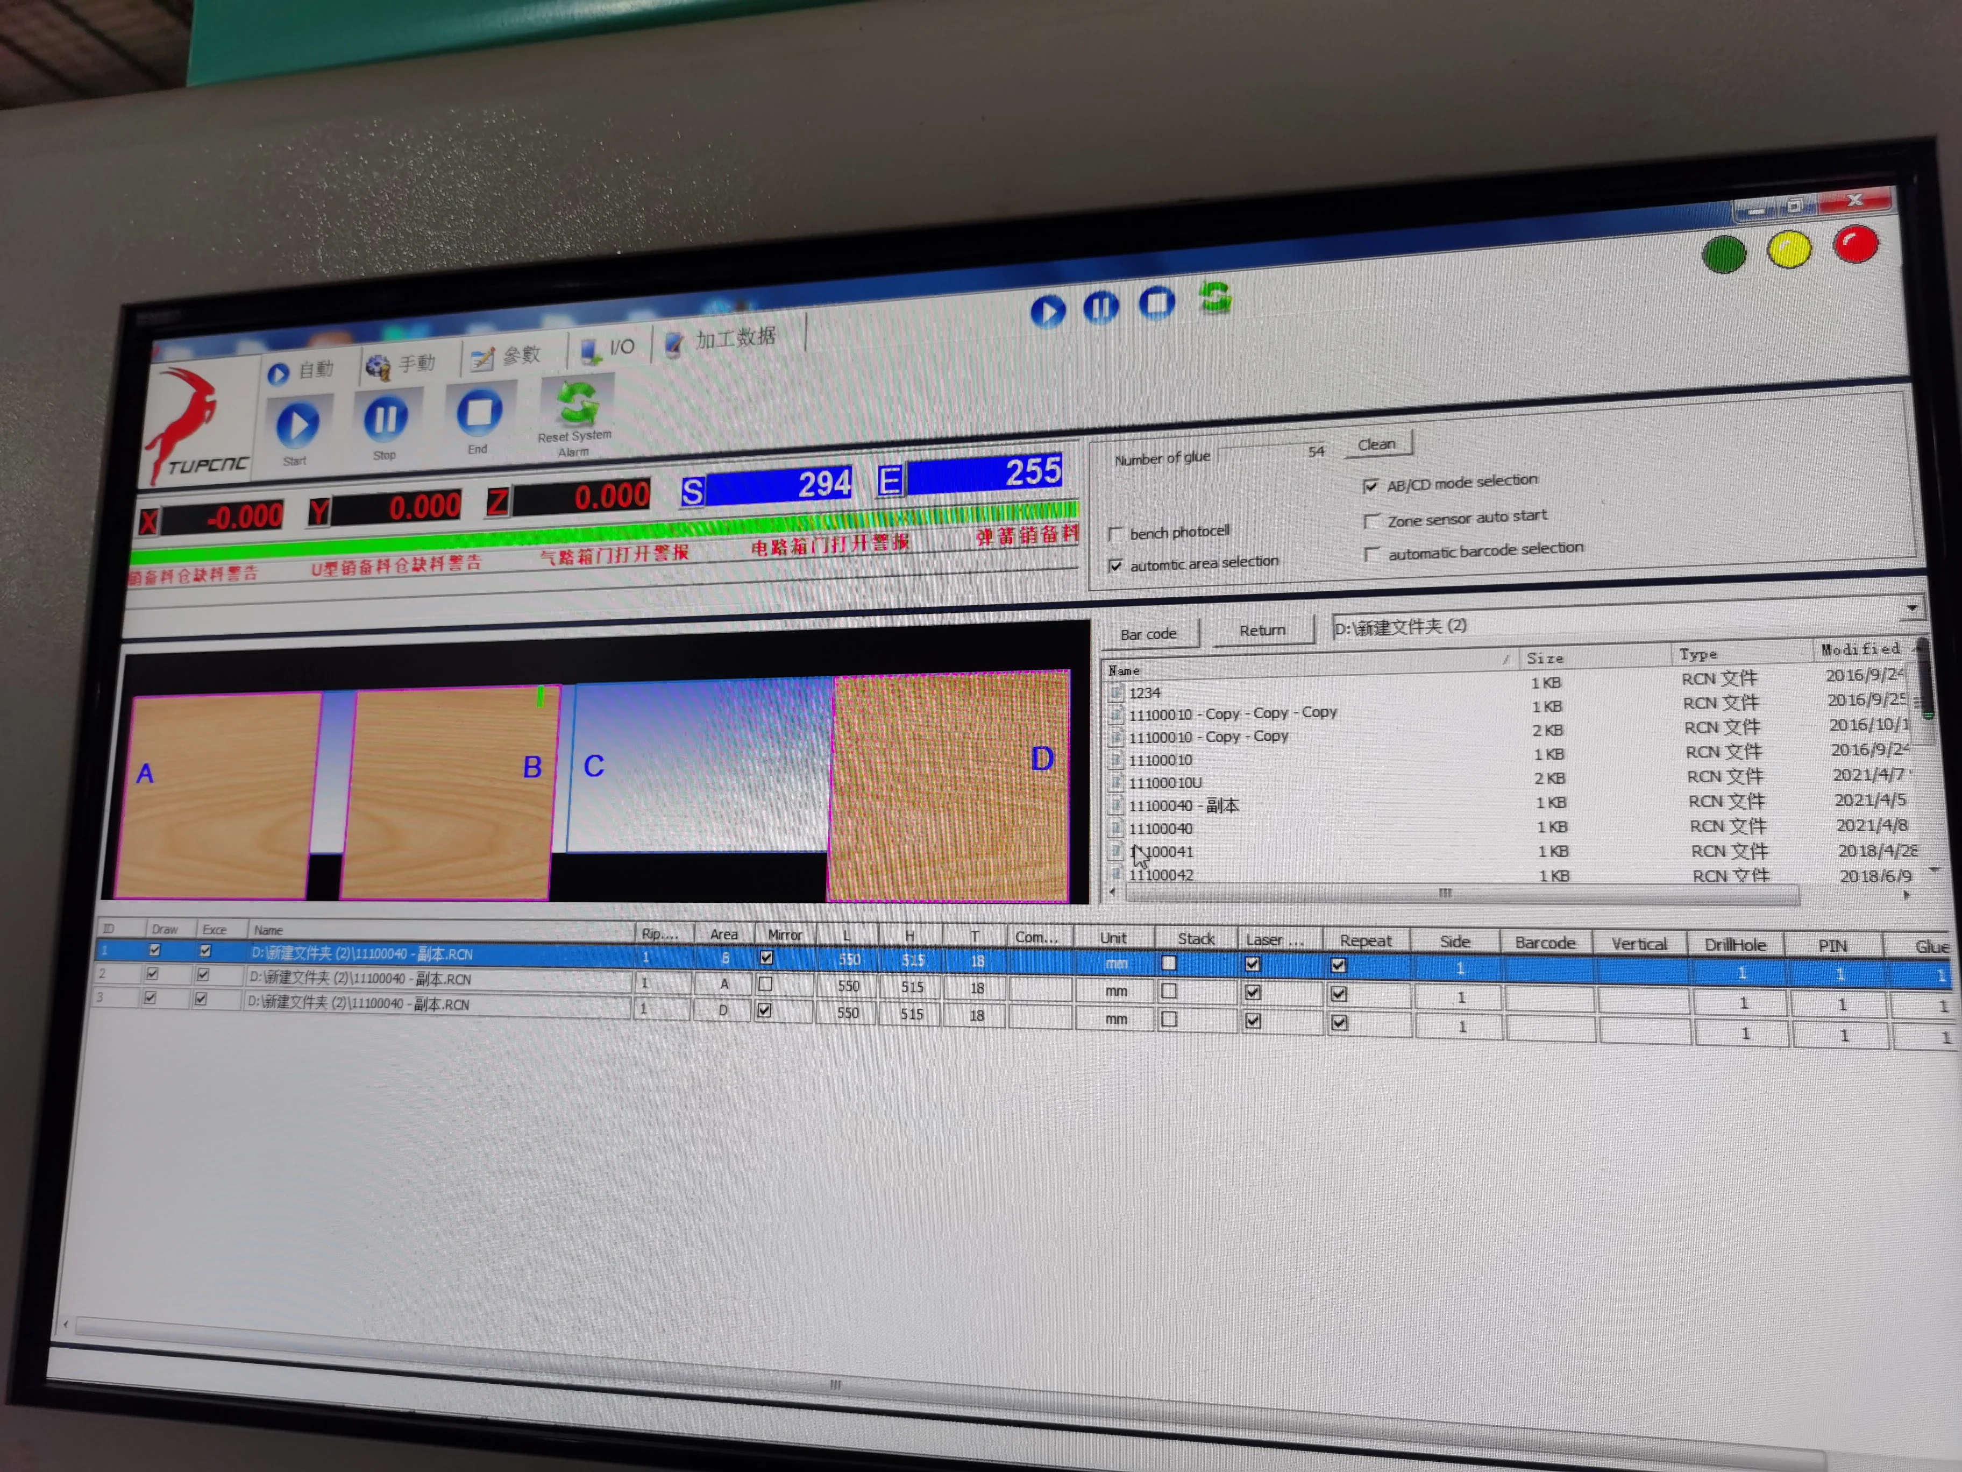Disable AB/CD mode selection checkbox
This screenshot has height=1472, width=1962.
pos(1370,485)
